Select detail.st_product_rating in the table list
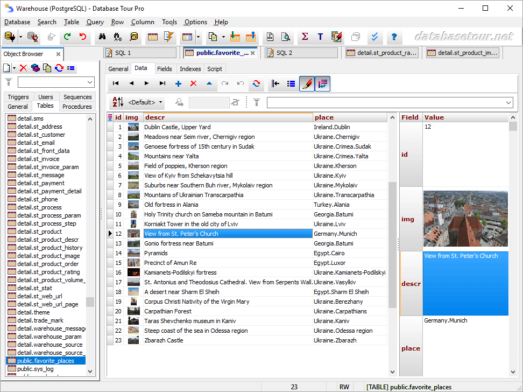Screen dimensions: 523x392 pyautogui.click(x=48, y=272)
